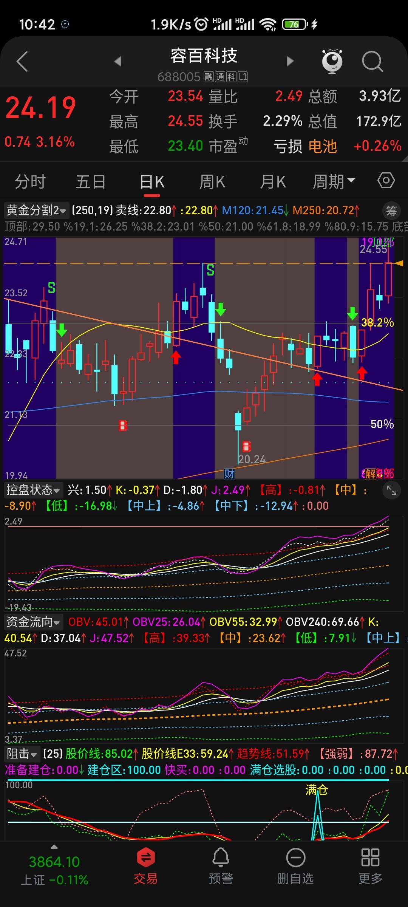This screenshot has width=408, height=907.
Task: Open the 预警 alert bell
Action: [221, 865]
